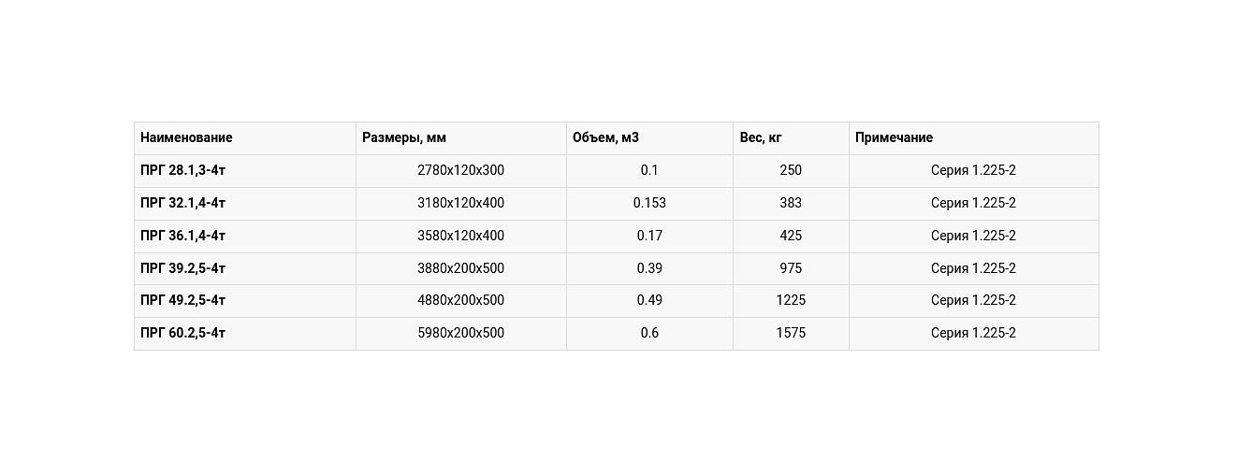
Task: Click the Размеры, мм column header
Action: (404, 137)
